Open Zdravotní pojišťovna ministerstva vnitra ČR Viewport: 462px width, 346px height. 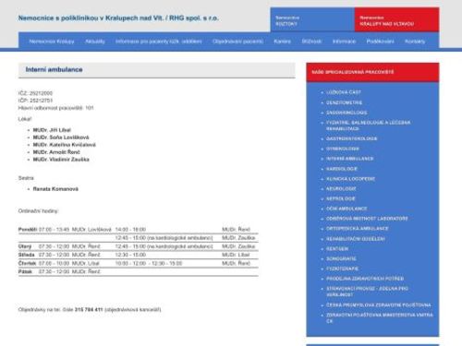click(x=380, y=318)
